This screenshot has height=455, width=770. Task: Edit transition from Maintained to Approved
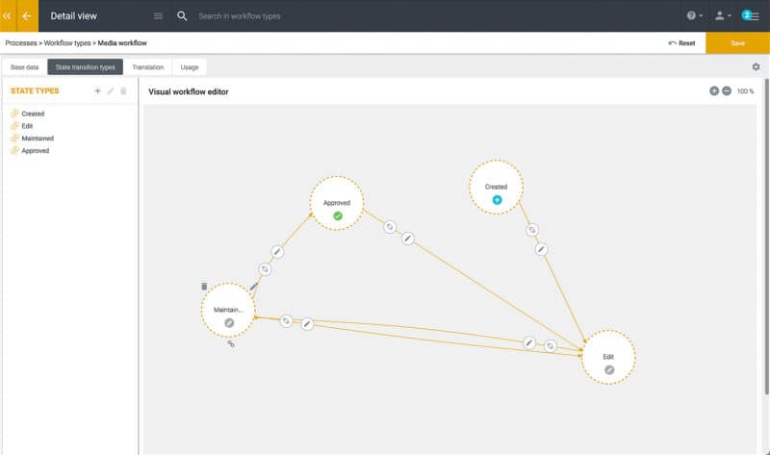click(277, 252)
